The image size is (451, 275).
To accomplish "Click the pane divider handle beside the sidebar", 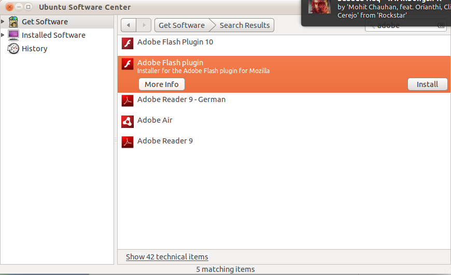I will coord(116,140).
